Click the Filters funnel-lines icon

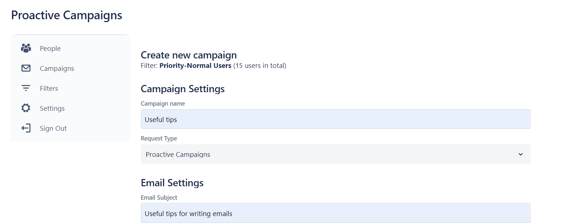(x=26, y=88)
